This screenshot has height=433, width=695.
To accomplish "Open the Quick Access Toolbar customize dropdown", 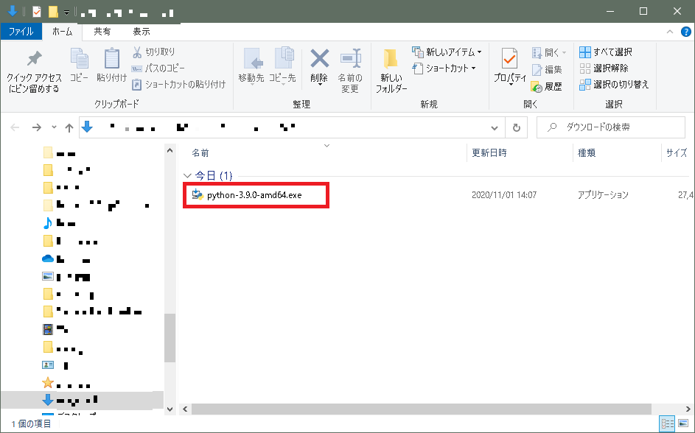I will point(66,12).
